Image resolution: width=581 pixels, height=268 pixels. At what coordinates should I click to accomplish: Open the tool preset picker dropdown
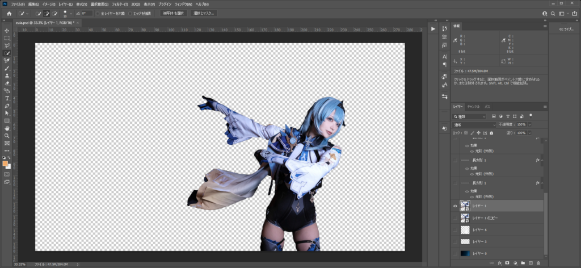click(27, 14)
